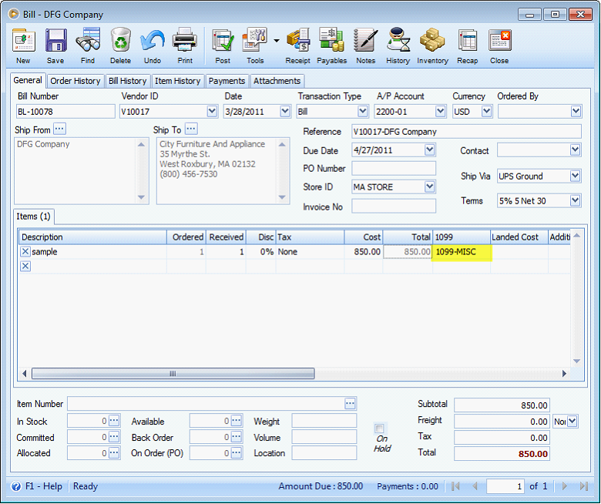Click the F1 Help icon
This screenshot has width=601, height=504.
16,486
